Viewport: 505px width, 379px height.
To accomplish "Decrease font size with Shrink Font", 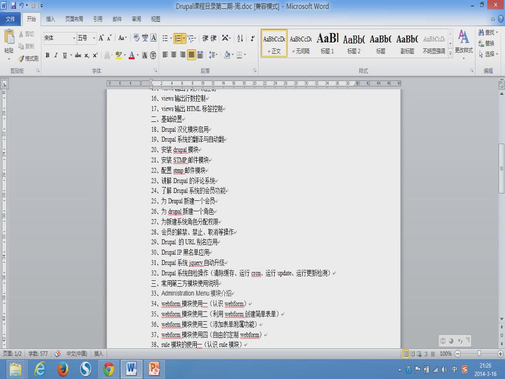I will [x=109, y=38].
